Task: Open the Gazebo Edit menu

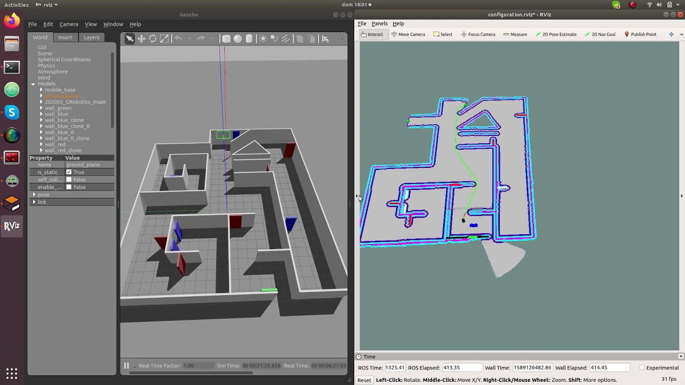Action: tap(48, 24)
